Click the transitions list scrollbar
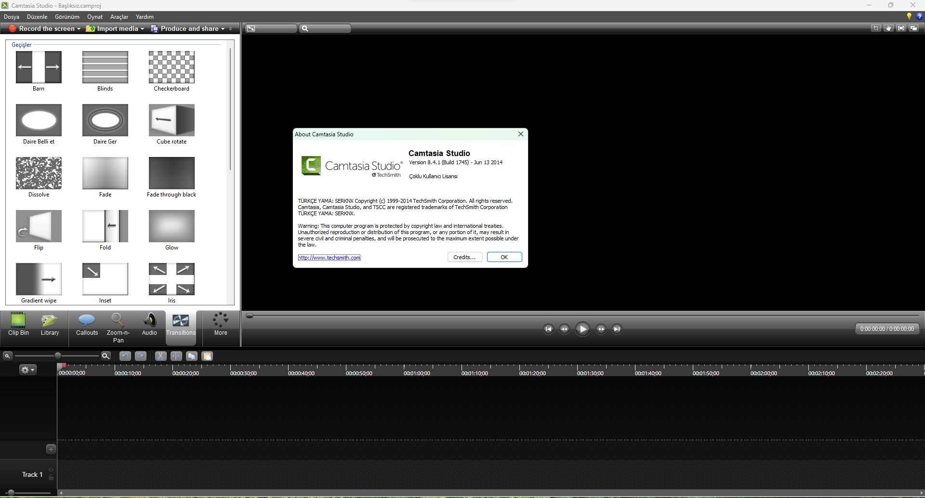 230,108
